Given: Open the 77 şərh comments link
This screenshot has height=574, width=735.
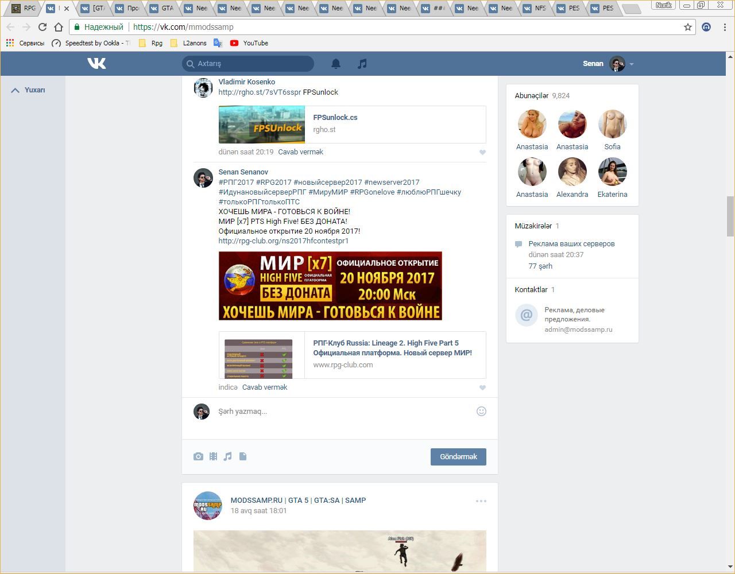Looking at the screenshot, I should [540, 266].
